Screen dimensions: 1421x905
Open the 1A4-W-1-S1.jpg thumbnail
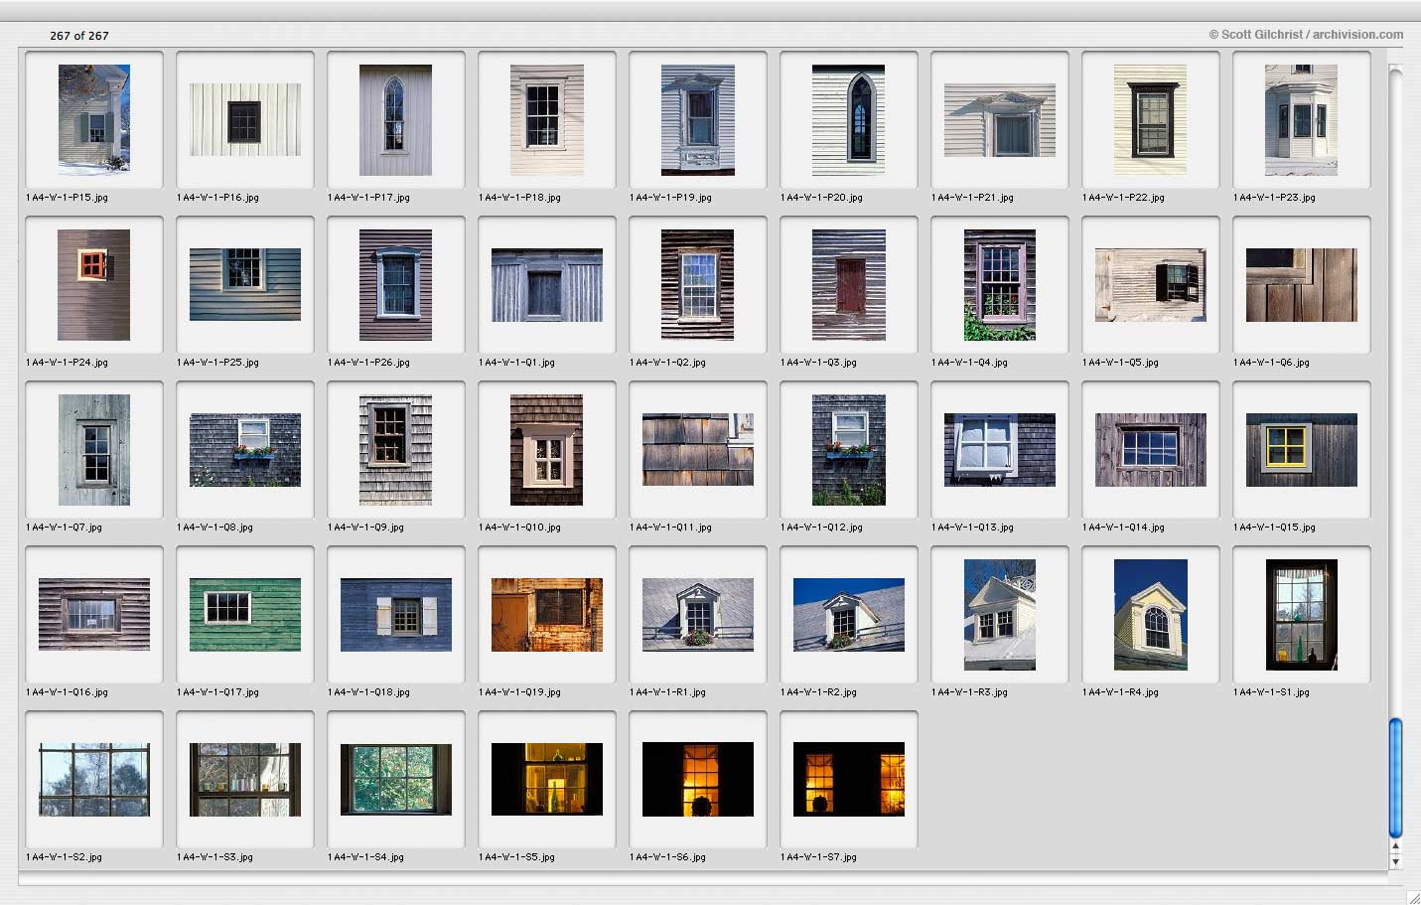pos(1302,614)
